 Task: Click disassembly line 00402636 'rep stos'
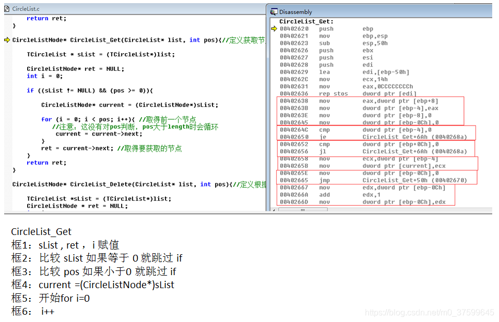(x=348, y=94)
